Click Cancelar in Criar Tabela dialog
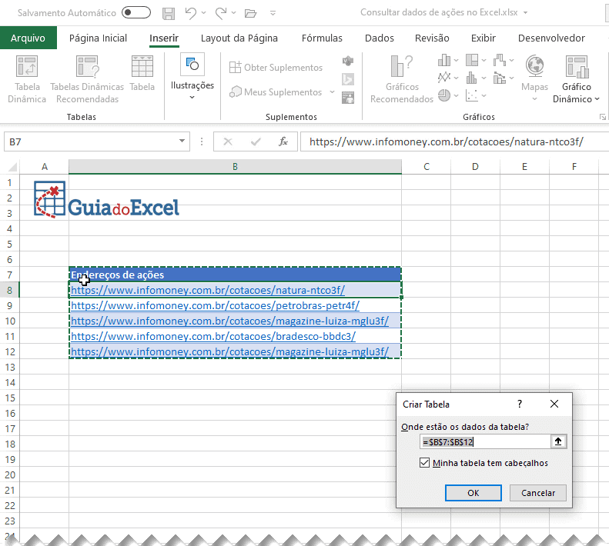The height and width of the screenshot is (546, 609). 538,493
